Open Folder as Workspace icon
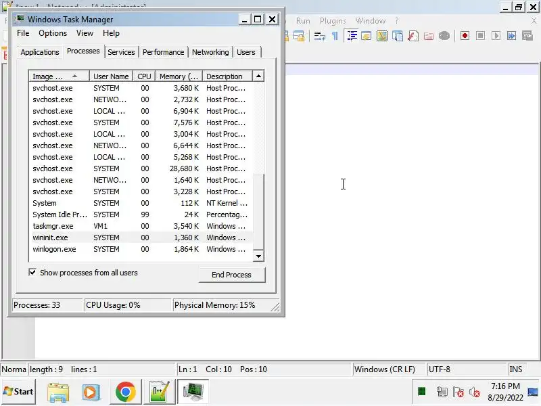Viewport: 541px width, 406px height. [x=429, y=36]
